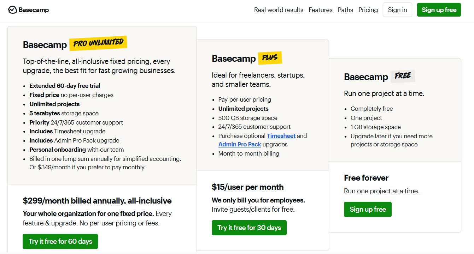Click the Basecamp Plus plan heading
The height and width of the screenshot is (254, 474).
[234, 59]
